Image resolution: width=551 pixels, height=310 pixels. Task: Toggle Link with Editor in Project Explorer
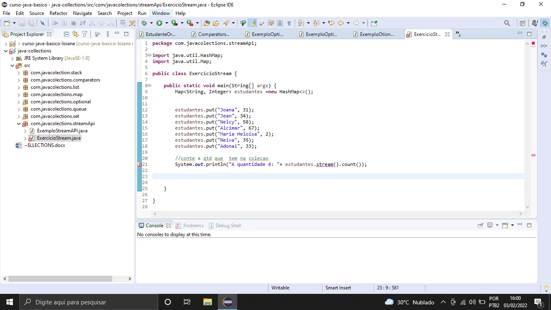75,34
